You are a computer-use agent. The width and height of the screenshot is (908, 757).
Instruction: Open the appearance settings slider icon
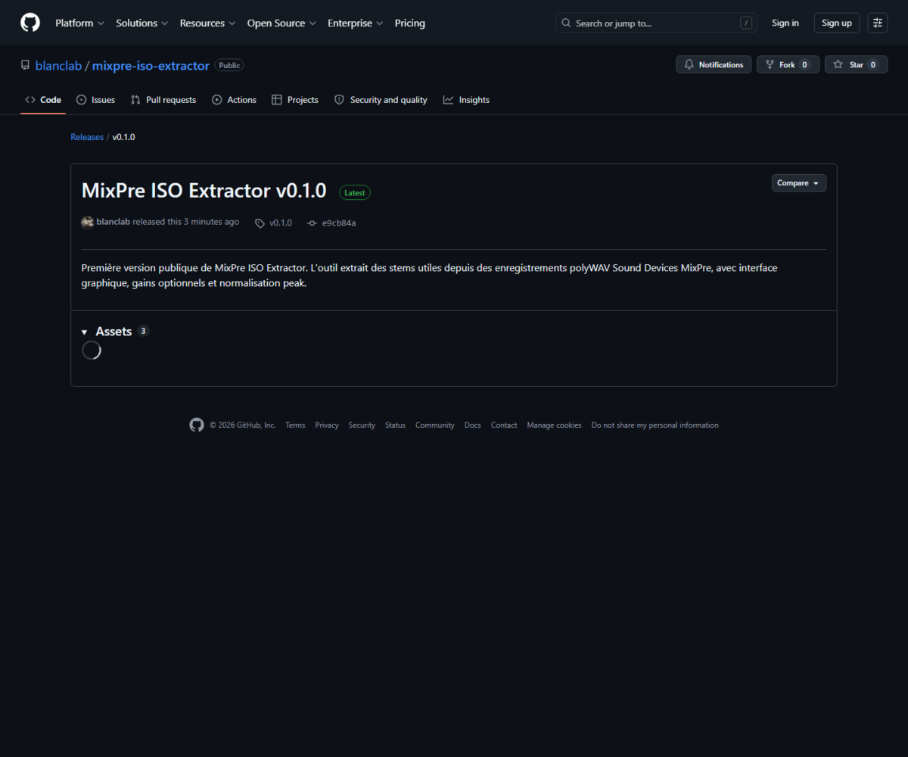click(x=878, y=23)
